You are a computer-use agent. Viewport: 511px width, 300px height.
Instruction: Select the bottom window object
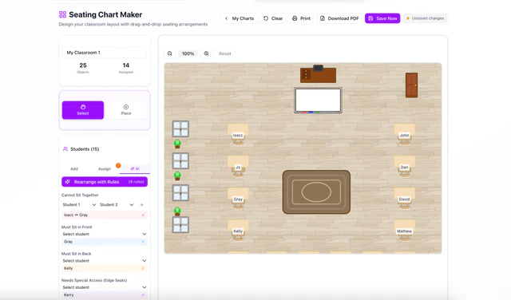tap(180, 225)
